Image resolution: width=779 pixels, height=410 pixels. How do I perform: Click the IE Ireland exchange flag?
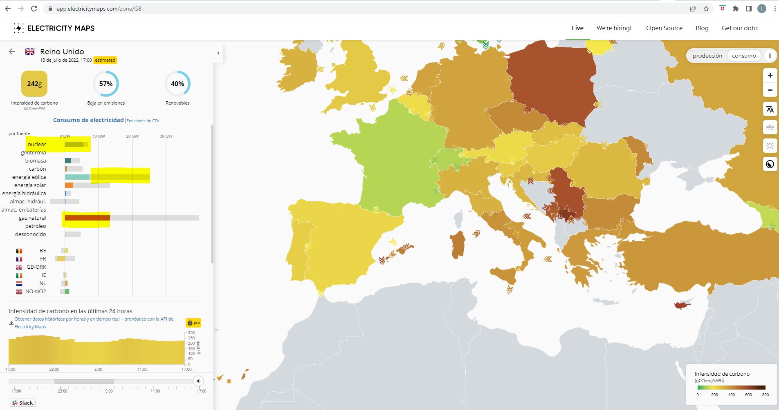[19, 275]
